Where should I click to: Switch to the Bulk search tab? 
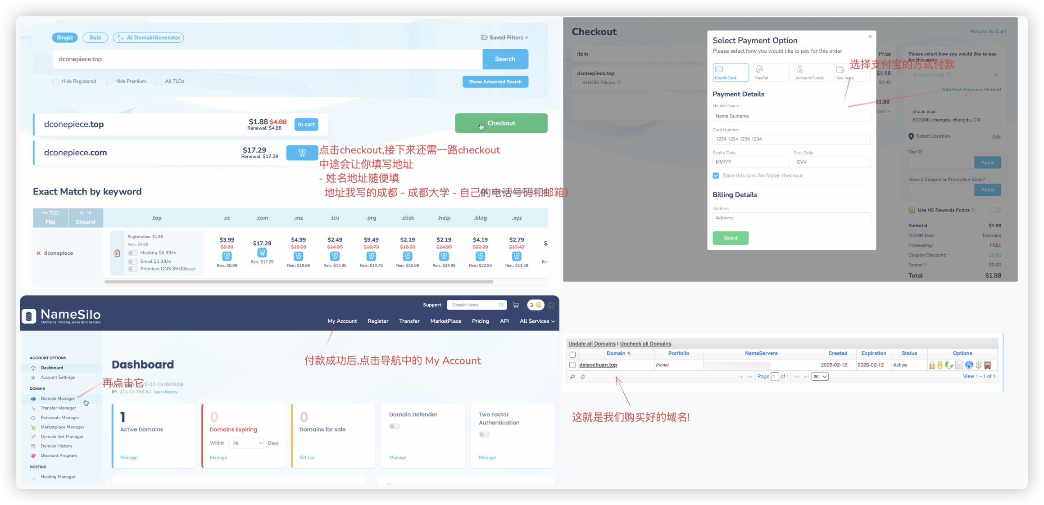[95, 37]
